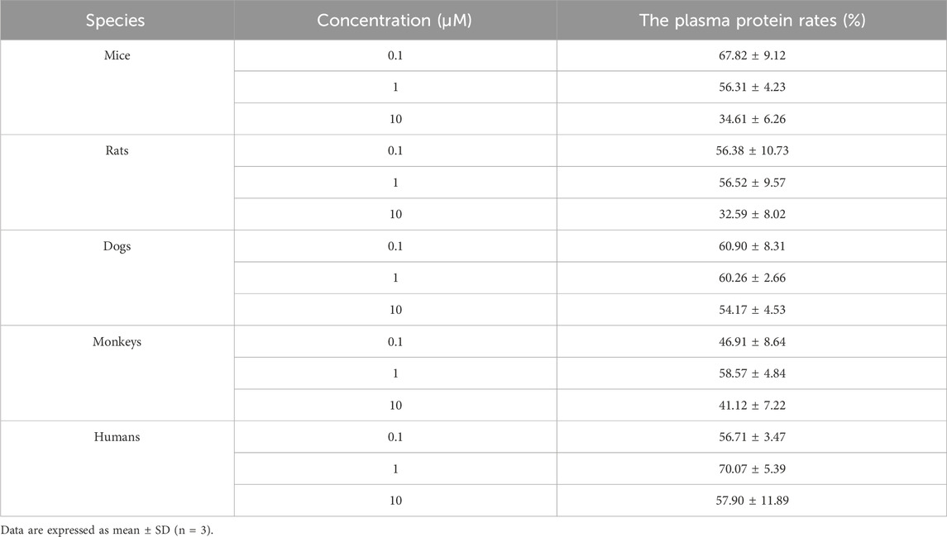This screenshot has width=947, height=537.
Task: Click the value 58.57 ± 4.84
Action: point(752,373)
